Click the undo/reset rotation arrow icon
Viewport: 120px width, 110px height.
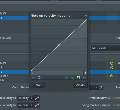[x=39, y=77]
